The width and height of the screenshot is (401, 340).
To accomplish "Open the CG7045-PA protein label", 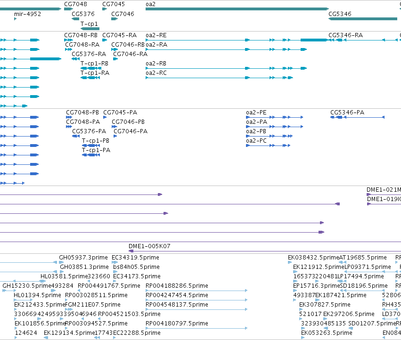I will (120, 113).
